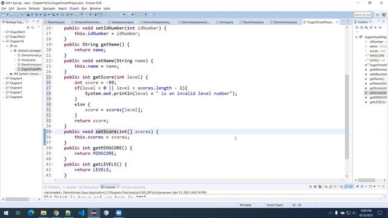
Task: Click the editor vertical scrollbar
Action: (x=347, y=116)
